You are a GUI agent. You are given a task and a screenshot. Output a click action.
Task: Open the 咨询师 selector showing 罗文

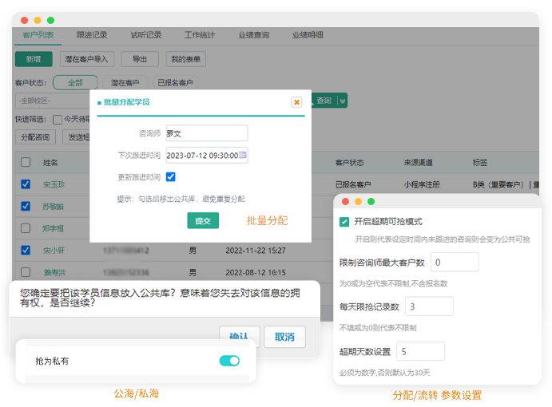pyautogui.click(x=206, y=133)
